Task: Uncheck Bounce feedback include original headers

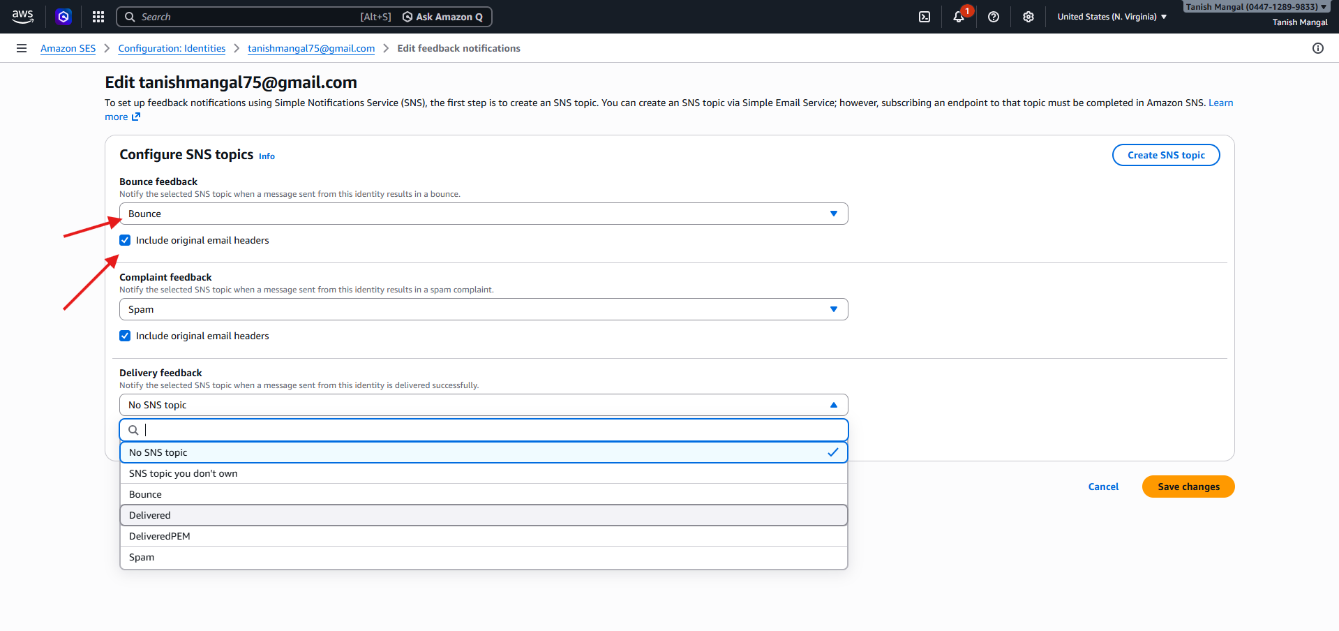Action: point(125,240)
